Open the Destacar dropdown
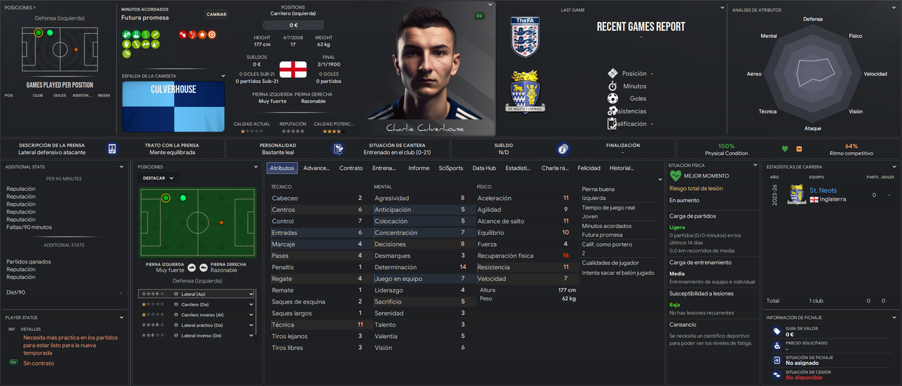 159,178
